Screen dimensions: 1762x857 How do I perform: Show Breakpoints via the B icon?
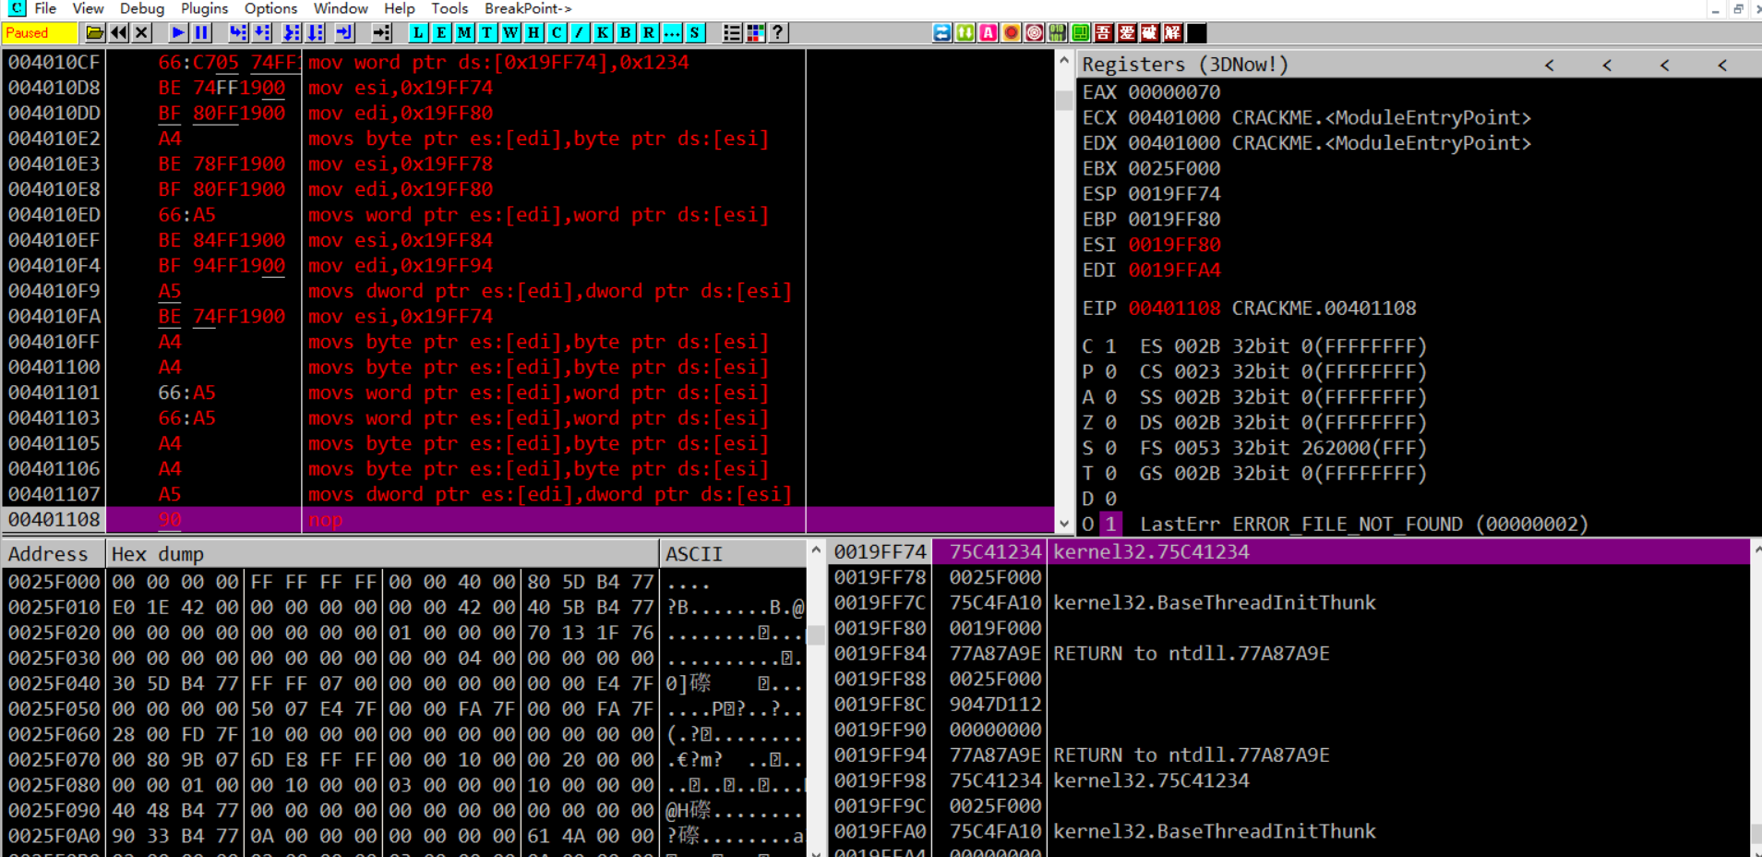626,33
